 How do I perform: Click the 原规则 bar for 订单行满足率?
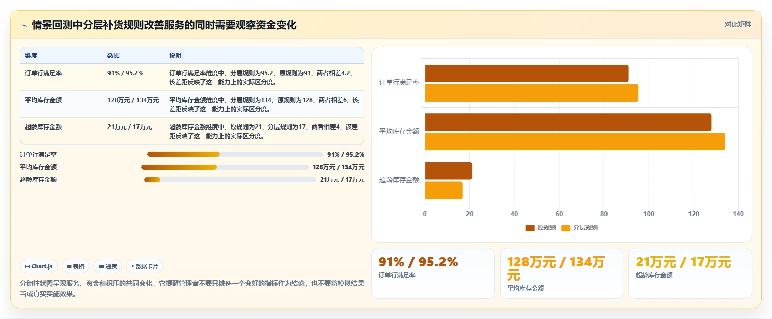527,74
